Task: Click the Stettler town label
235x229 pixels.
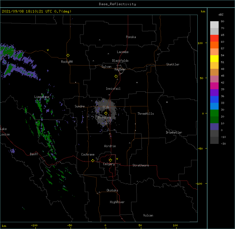Action: (173, 64)
